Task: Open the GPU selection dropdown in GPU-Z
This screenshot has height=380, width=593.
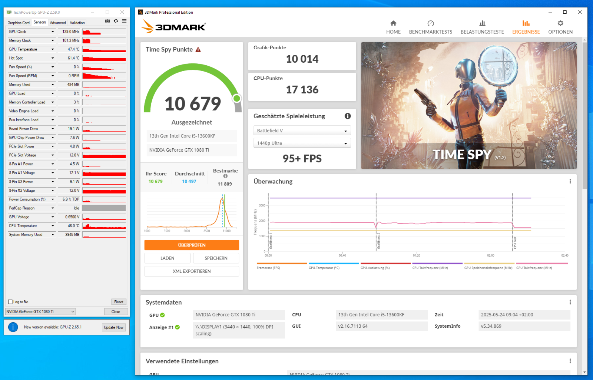Action: (x=40, y=312)
